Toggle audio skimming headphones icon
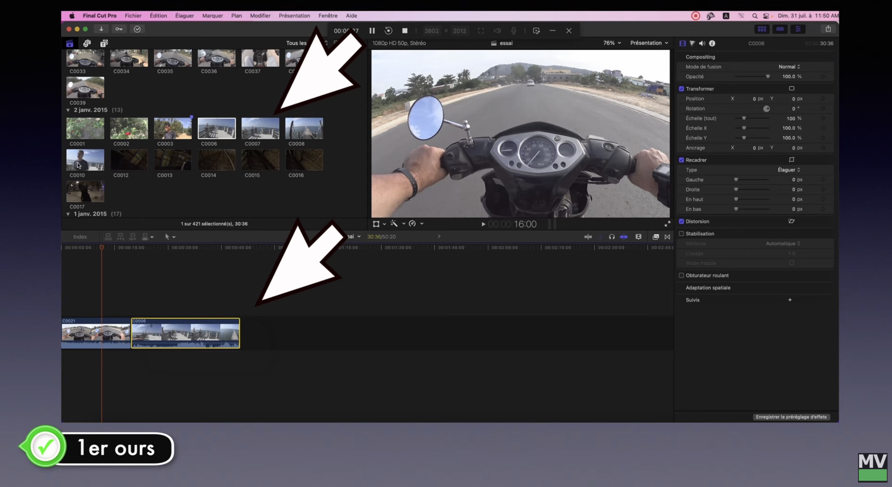 612,237
